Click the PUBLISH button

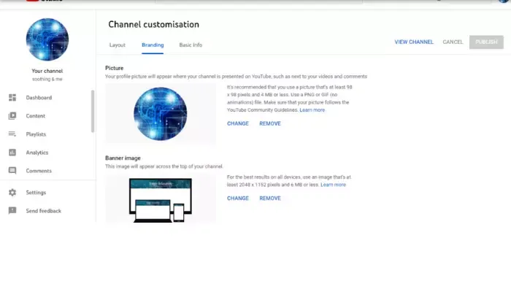click(x=486, y=42)
